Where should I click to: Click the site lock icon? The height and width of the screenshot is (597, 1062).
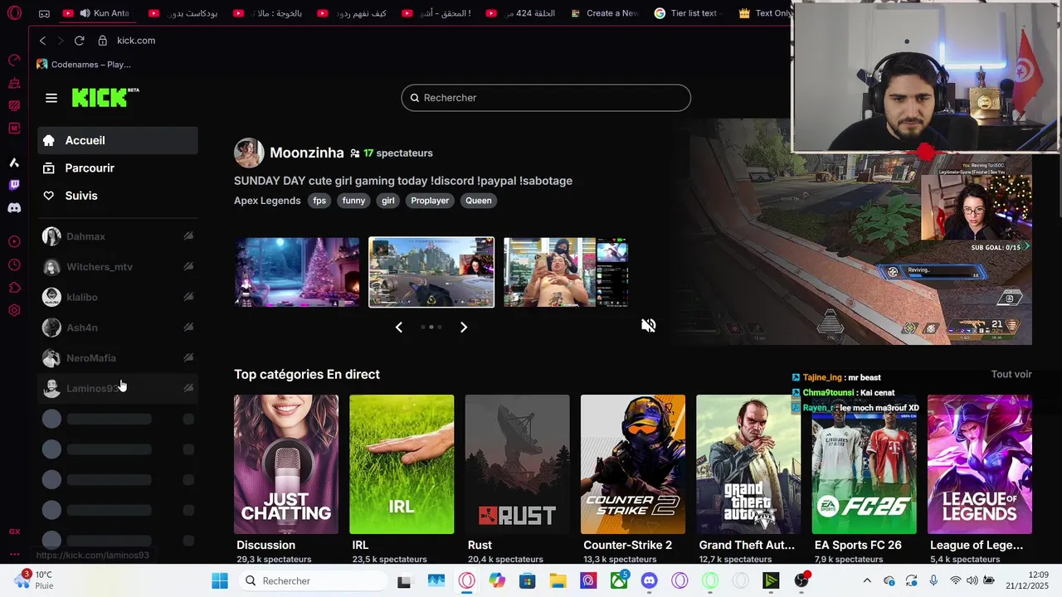click(x=102, y=41)
